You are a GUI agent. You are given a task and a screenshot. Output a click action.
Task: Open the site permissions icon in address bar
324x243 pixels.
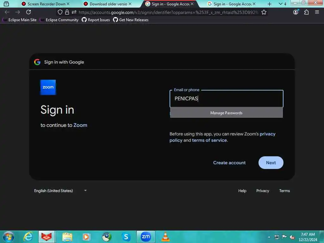tap(74, 12)
